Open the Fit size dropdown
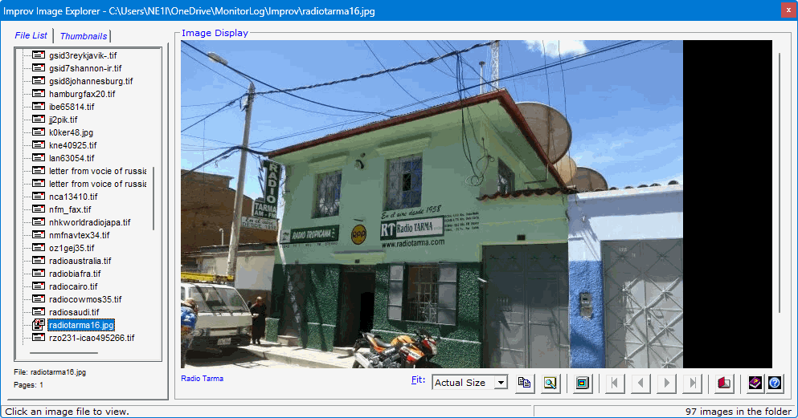This screenshot has width=798, height=418. tap(501, 383)
